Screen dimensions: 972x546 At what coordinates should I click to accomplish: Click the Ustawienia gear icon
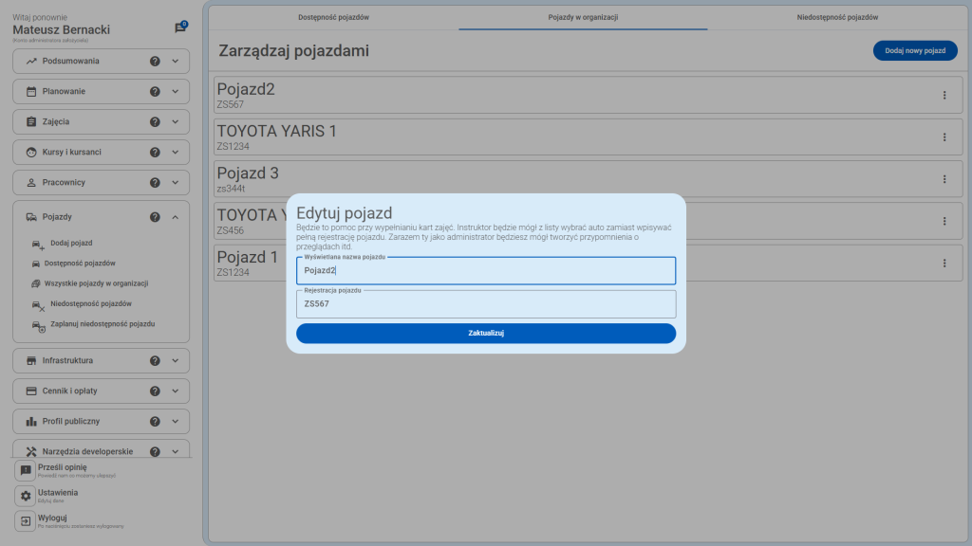click(x=26, y=496)
